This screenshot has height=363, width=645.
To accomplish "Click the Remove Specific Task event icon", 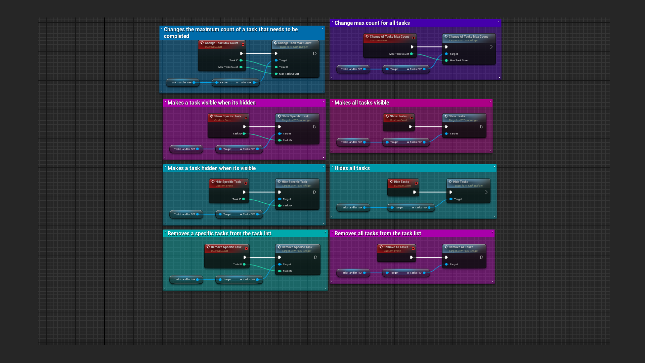I will (x=208, y=247).
